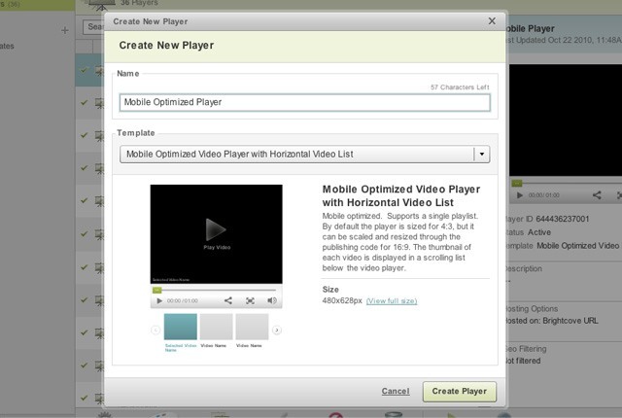This screenshot has height=418, width=622.
Task: Click the Cancel link
Action: (396, 391)
